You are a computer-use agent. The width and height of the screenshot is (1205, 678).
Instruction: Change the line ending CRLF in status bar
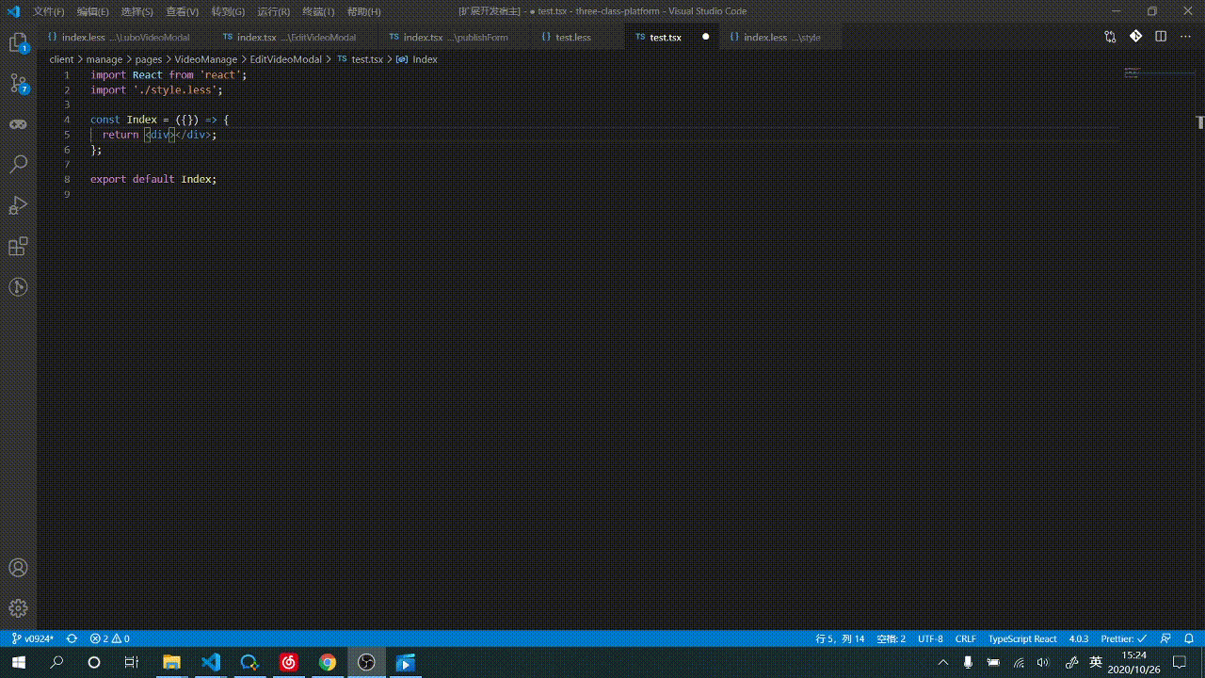pos(966,638)
